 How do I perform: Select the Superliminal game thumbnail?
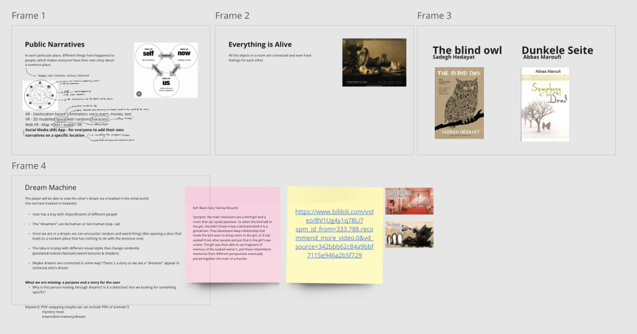pos(409,201)
